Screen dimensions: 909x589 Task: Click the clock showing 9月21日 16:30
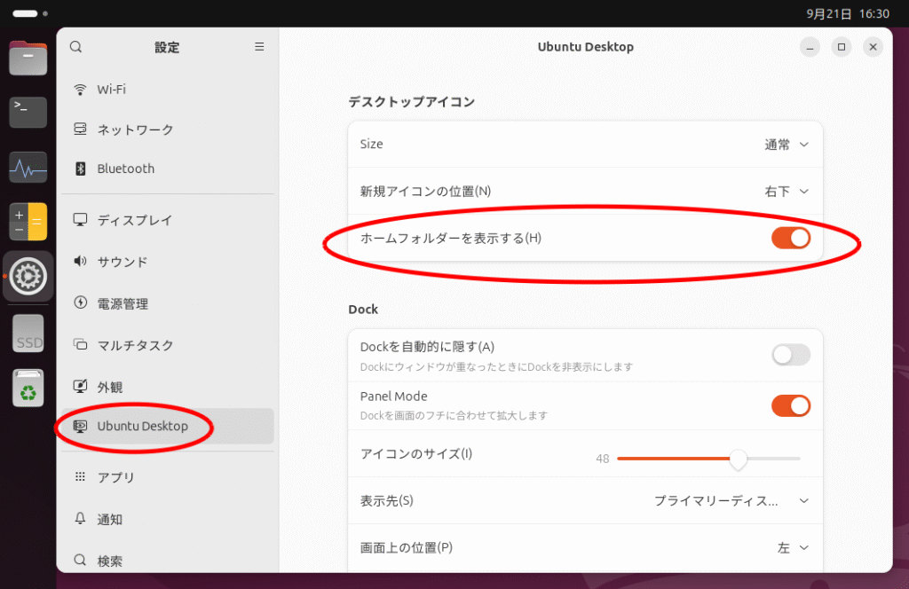click(848, 14)
